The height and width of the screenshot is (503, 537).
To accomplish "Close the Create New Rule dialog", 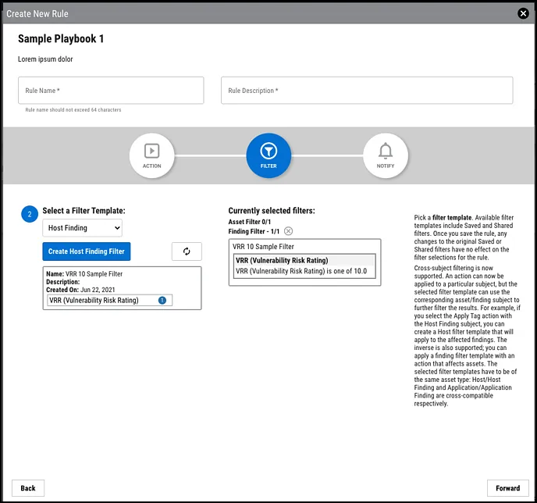I will [x=523, y=13].
